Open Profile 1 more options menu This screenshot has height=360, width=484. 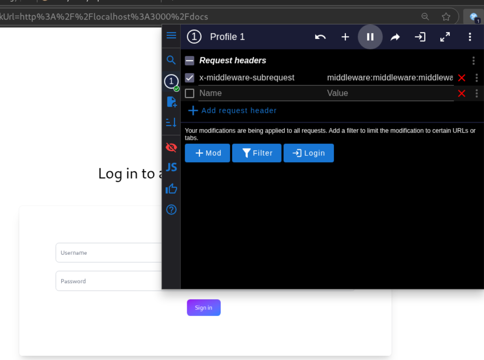click(x=469, y=37)
